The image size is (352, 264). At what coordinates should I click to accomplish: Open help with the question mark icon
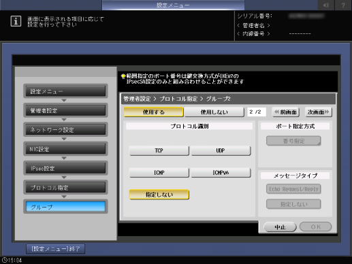343,5
